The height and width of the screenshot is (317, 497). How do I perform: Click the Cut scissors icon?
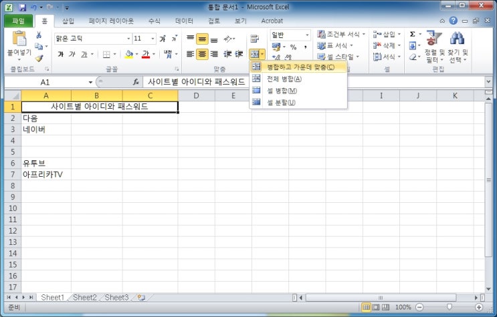tap(39, 35)
